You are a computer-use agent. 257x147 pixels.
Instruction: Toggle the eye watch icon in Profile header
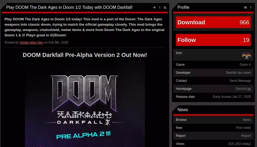(x=245, y=7)
